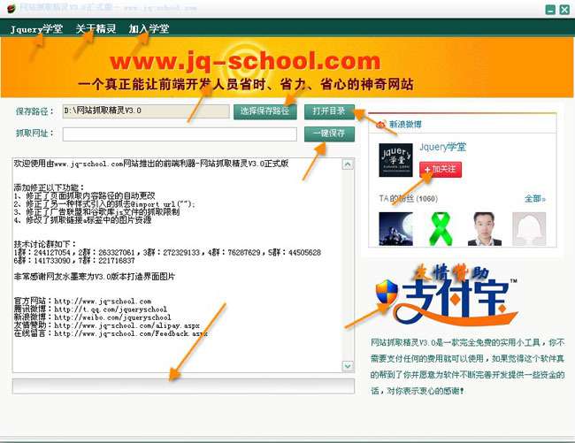Open the Jquery学堂 weibo profile link
The image size is (575, 443).
pyautogui.click(x=442, y=148)
